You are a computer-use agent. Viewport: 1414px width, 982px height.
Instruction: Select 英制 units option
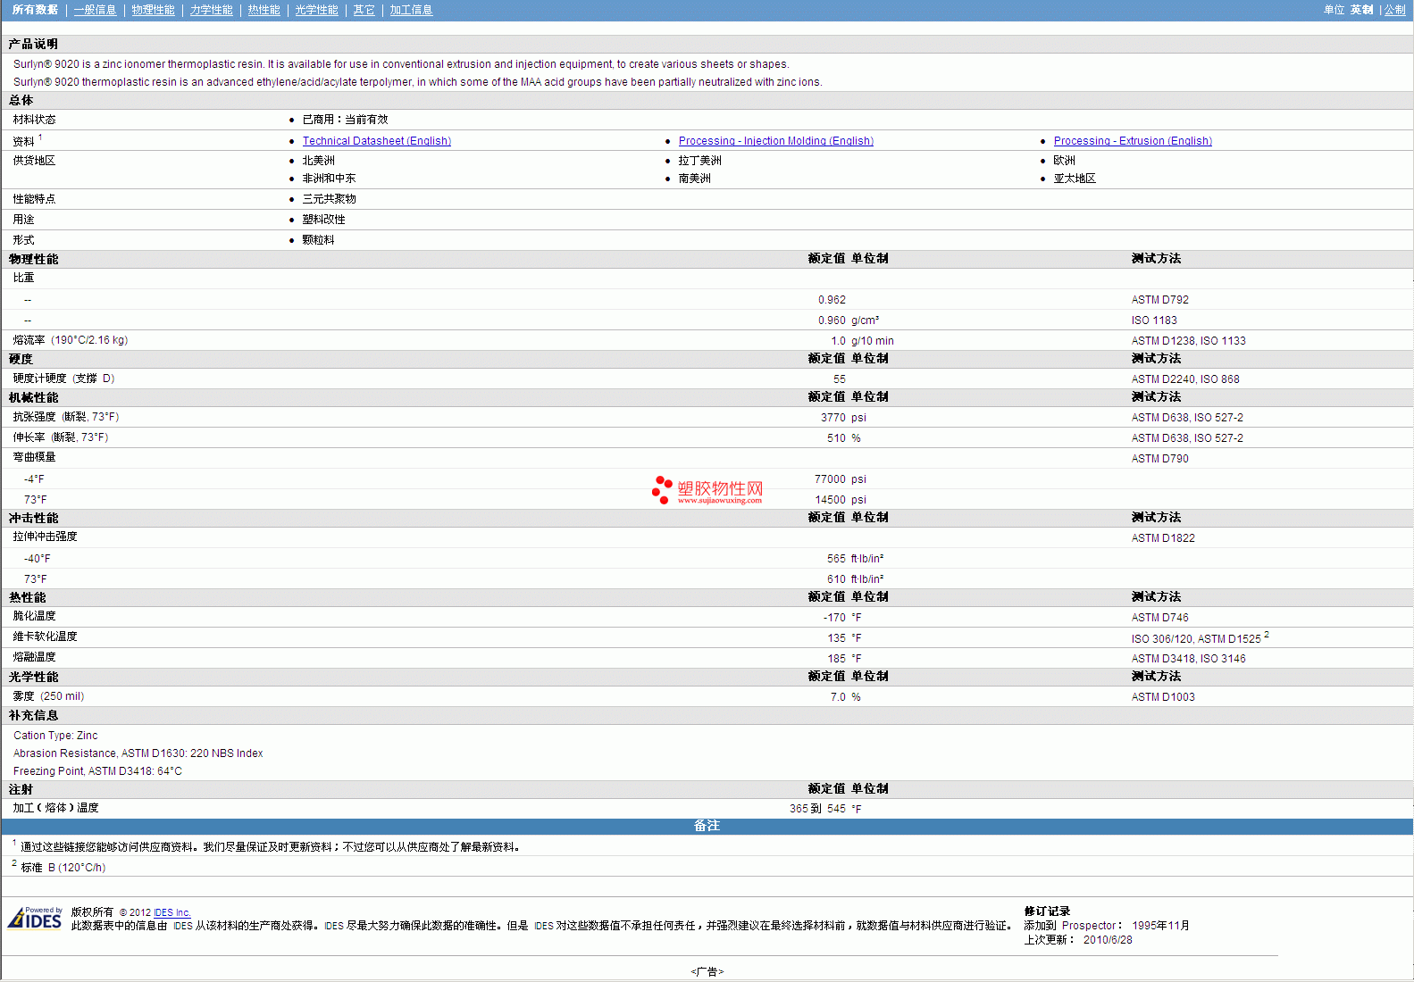pyautogui.click(x=1361, y=10)
